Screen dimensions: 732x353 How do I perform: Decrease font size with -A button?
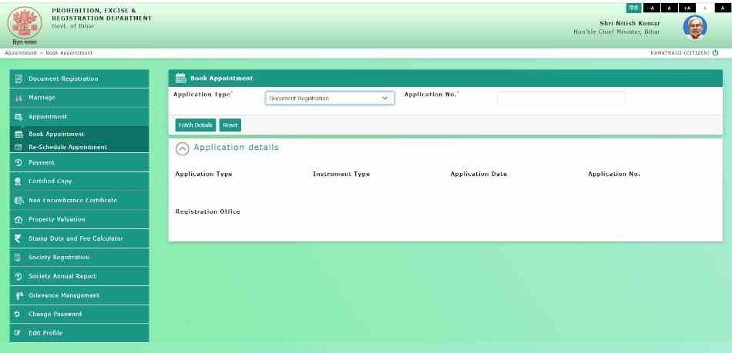(652, 8)
